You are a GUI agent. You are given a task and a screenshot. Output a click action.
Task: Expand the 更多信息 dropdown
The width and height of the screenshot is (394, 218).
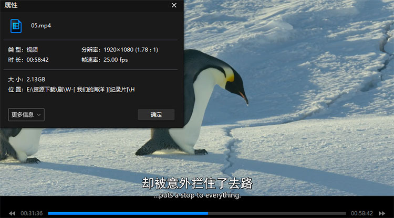tap(26, 115)
